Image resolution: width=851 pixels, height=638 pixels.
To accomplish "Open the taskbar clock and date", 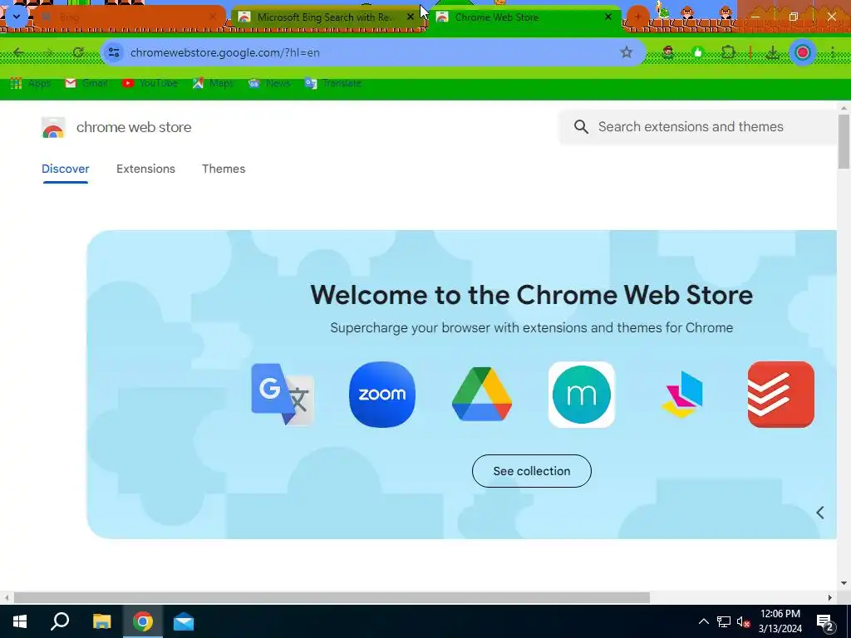I will point(780,621).
